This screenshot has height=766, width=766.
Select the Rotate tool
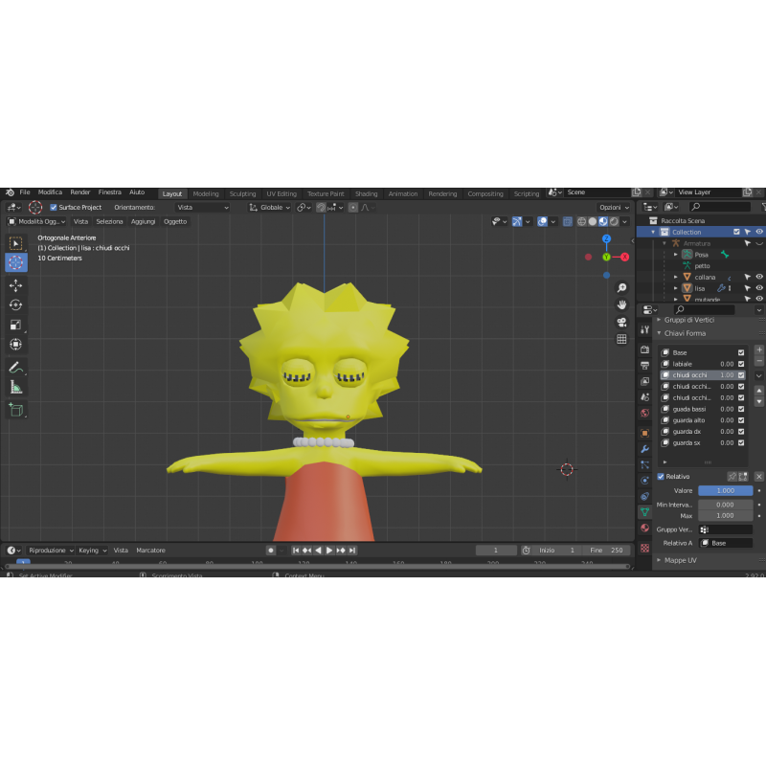[x=15, y=304]
